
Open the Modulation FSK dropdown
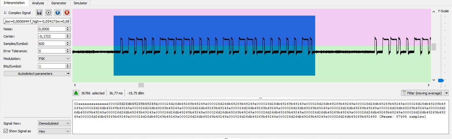click(x=54, y=59)
